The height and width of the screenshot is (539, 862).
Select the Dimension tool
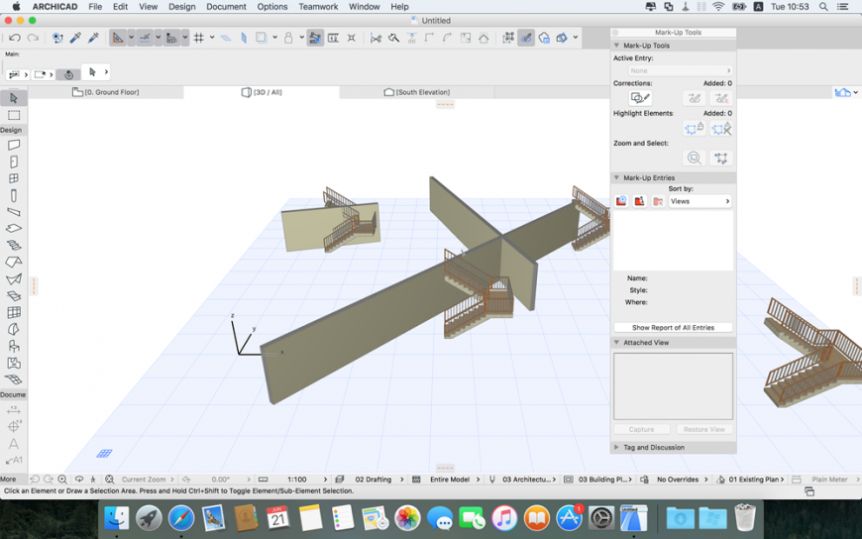click(x=14, y=410)
